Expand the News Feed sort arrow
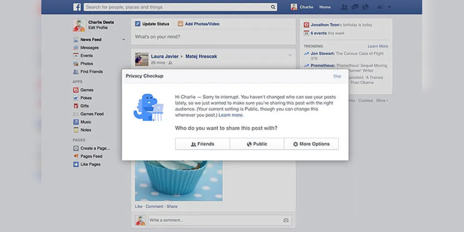Screen dimensions: 464x232 pos(124,39)
